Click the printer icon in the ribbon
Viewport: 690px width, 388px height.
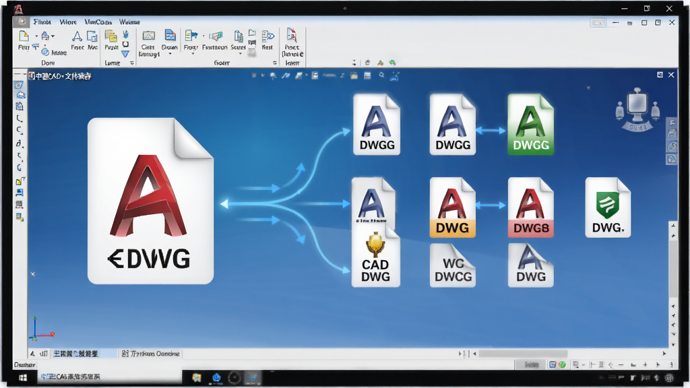(45, 36)
